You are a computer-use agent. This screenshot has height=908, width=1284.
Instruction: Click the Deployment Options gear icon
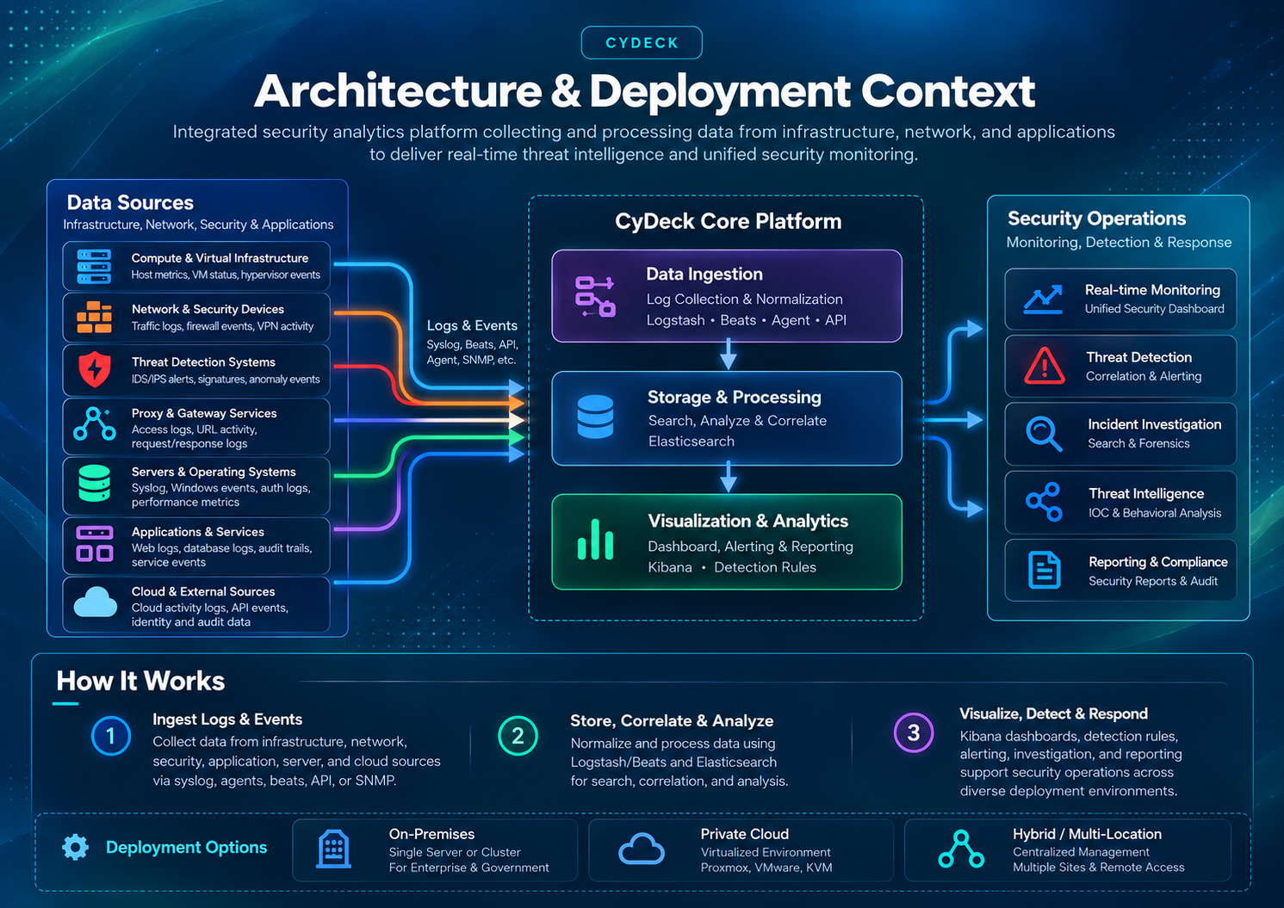pos(76,848)
